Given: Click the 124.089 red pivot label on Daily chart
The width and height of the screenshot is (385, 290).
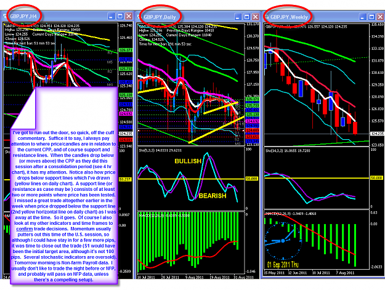Looking at the screenshot, I should [x=251, y=131].
